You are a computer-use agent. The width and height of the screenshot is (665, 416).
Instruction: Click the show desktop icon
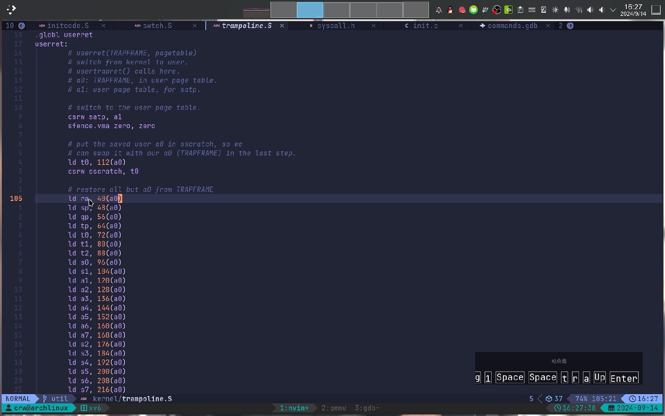[656, 10]
